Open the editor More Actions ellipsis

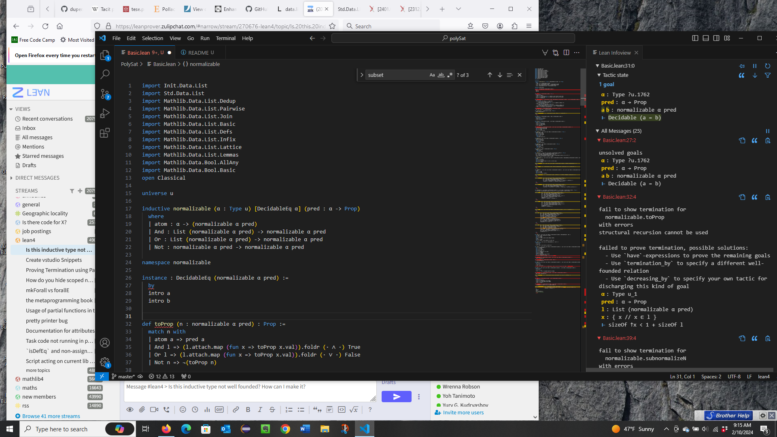tap(577, 53)
